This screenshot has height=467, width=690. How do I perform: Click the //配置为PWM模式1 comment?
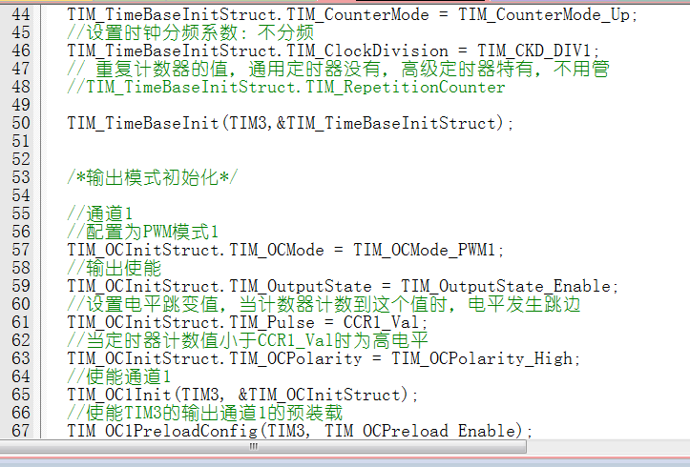tap(143, 232)
